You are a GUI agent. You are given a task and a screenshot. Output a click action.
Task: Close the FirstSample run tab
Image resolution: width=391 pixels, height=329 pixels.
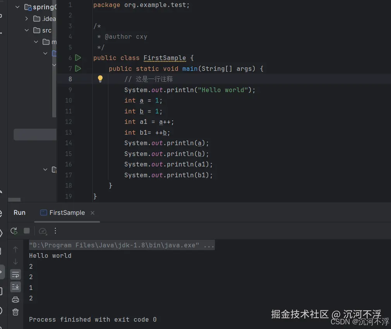point(93,213)
